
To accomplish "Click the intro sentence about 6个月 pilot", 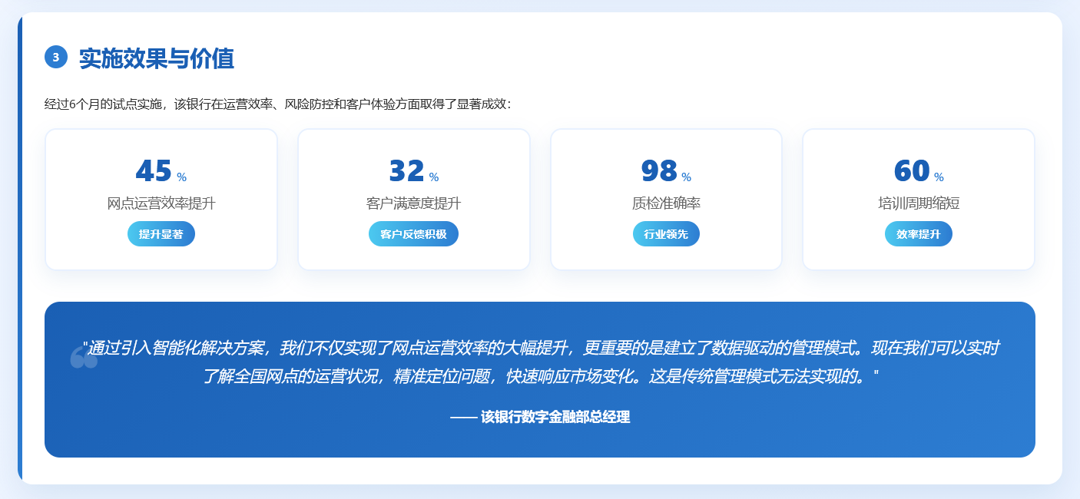I will click(x=277, y=104).
